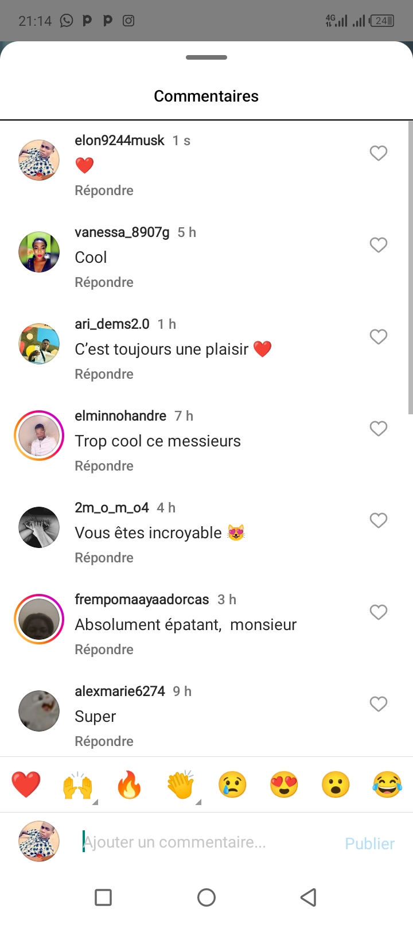Image resolution: width=413 pixels, height=925 pixels.
Task: Reply to elminnohandre's comment
Action: pyautogui.click(x=104, y=466)
